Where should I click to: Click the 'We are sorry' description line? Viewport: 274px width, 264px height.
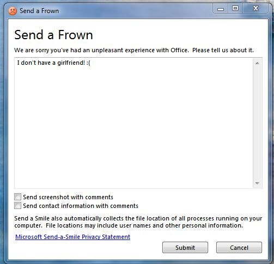(x=134, y=50)
